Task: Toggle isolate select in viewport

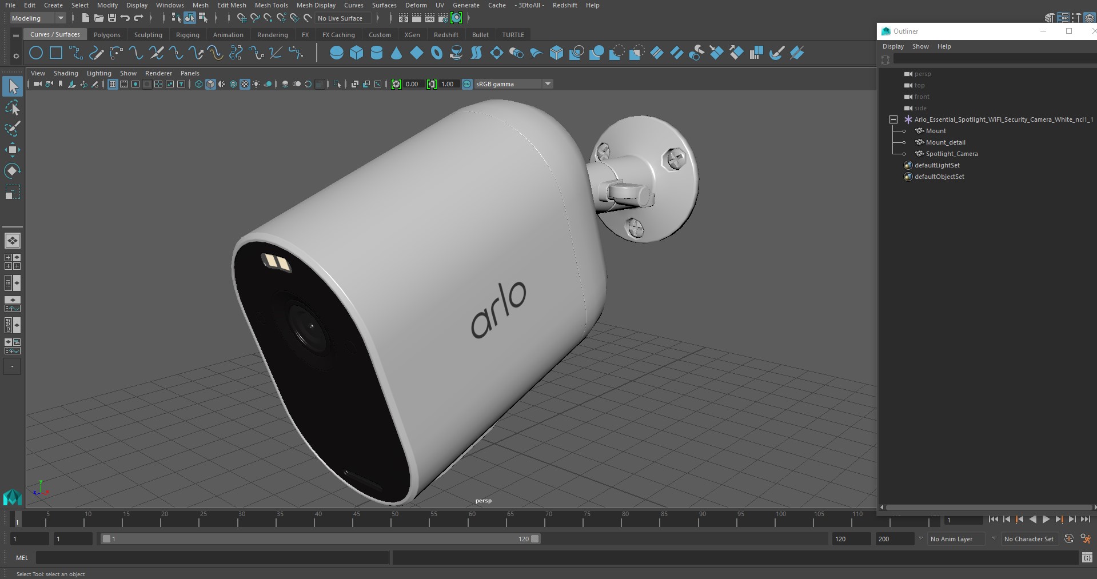Action: [337, 84]
